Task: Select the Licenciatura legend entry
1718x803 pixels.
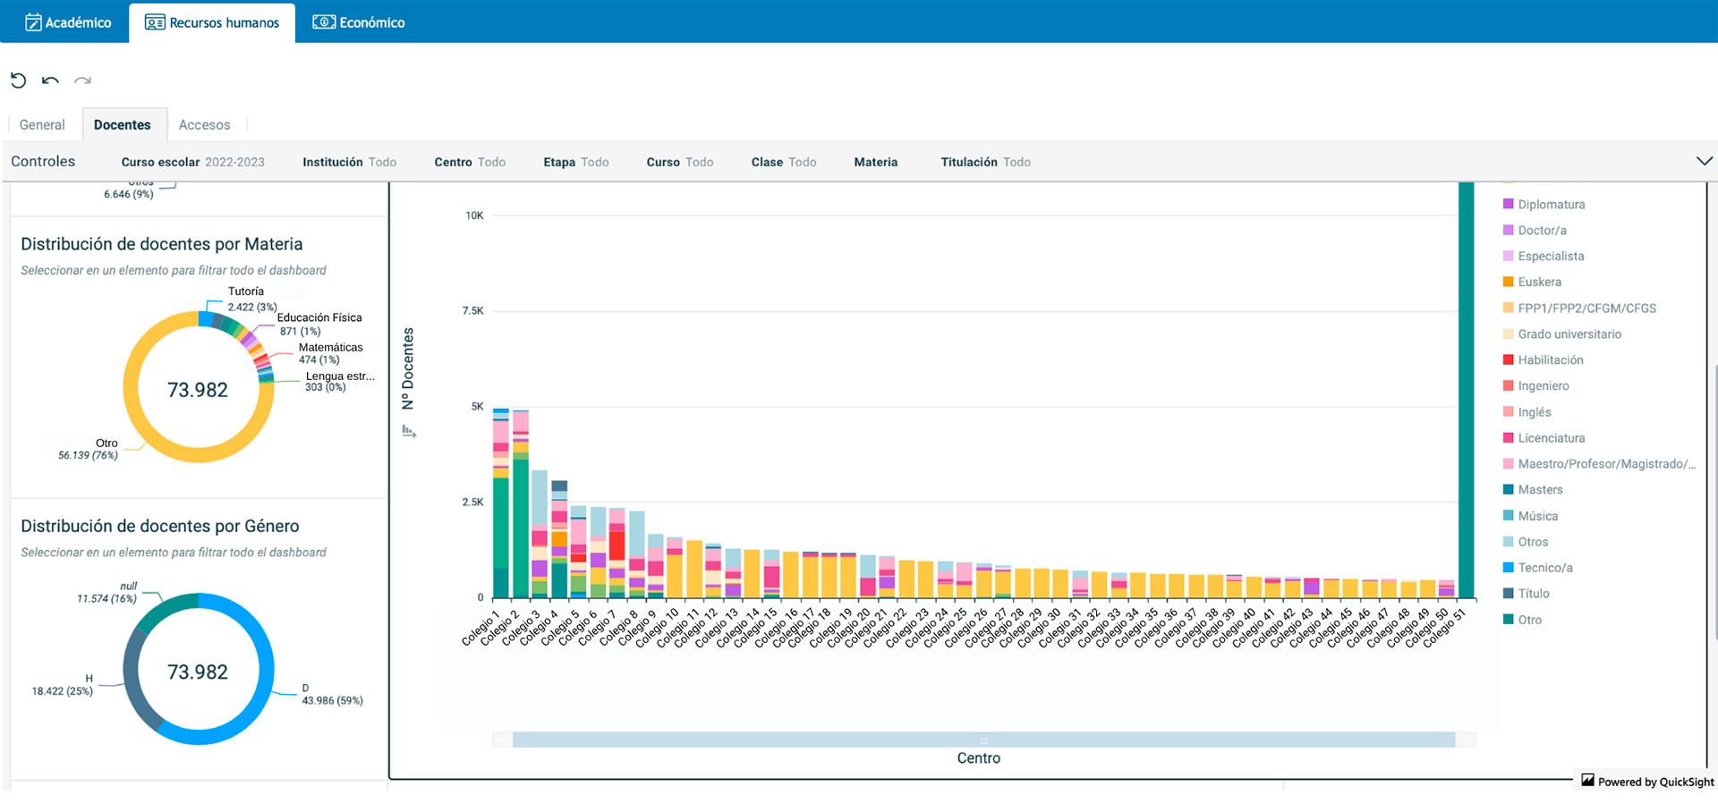Action: 1551,438
